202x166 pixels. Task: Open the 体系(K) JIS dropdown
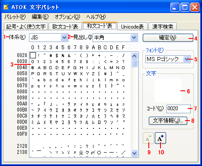pos(64,38)
